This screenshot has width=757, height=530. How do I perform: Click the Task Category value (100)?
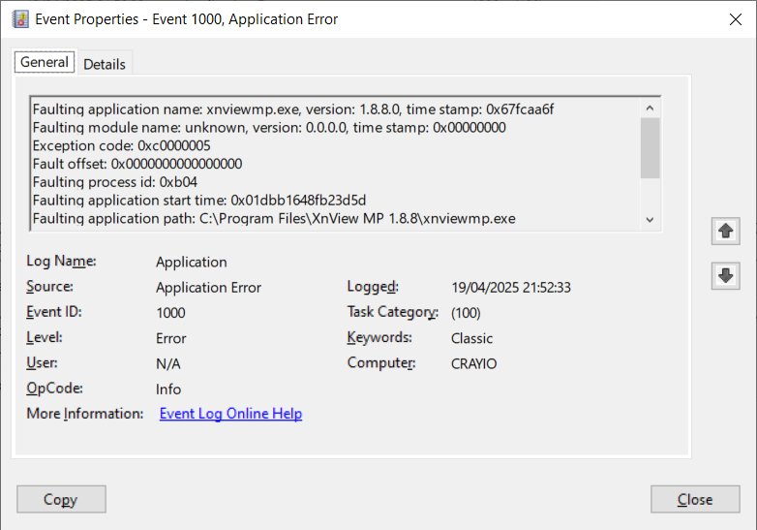coord(466,313)
